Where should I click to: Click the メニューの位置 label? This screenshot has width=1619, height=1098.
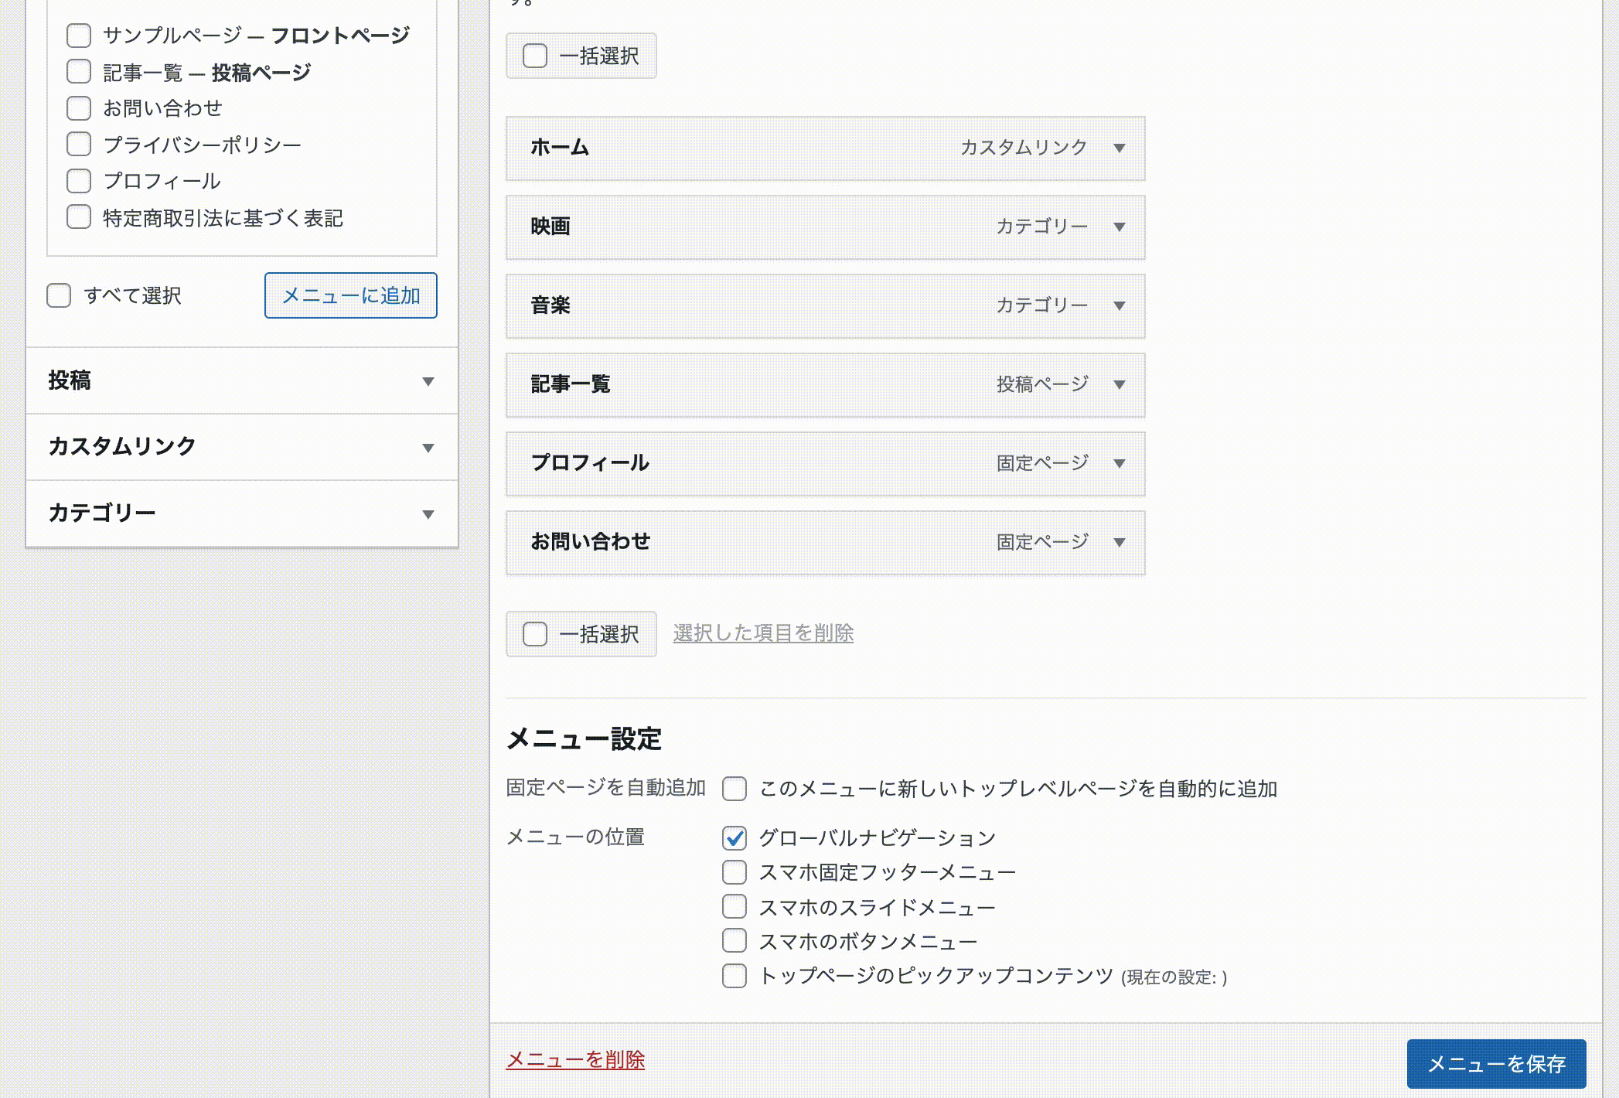coord(575,837)
